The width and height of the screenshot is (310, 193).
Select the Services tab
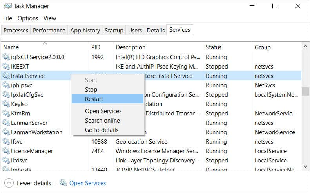click(179, 30)
